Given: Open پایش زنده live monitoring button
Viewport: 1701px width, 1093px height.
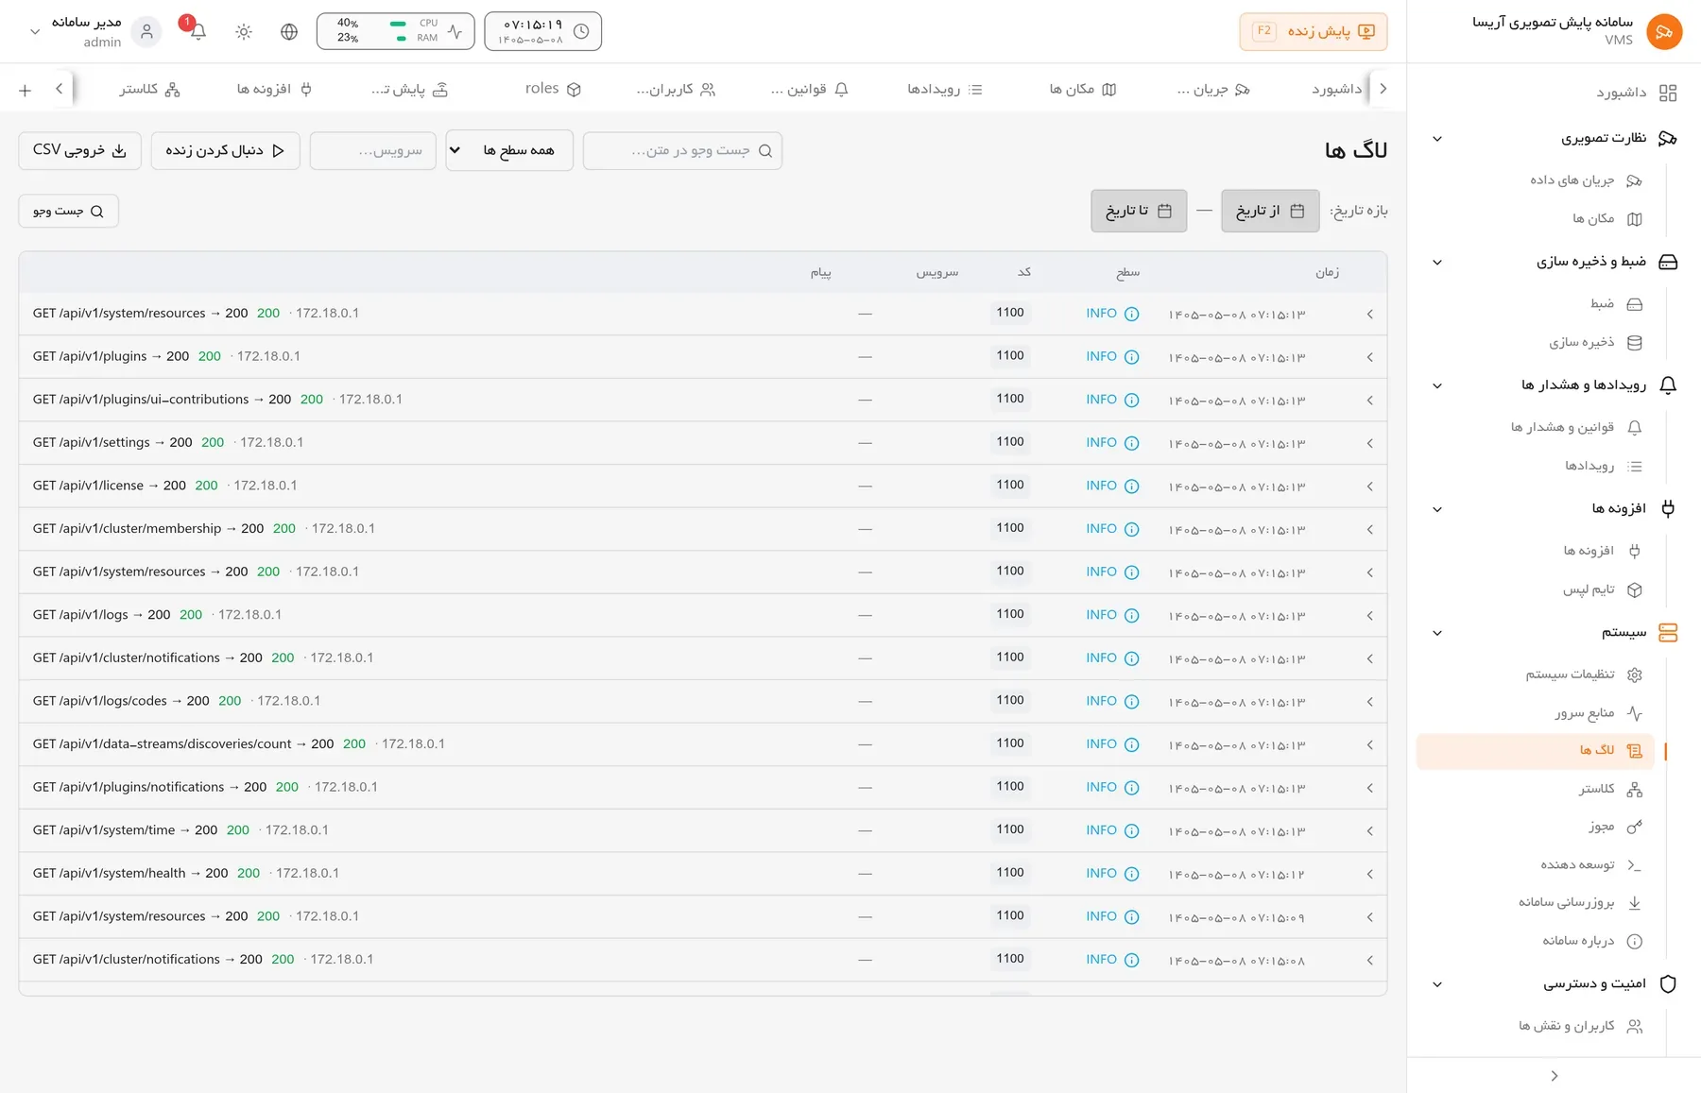Looking at the screenshot, I should coord(1314,31).
